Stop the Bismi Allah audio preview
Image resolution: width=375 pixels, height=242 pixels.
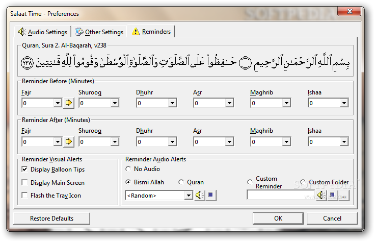(x=211, y=195)
